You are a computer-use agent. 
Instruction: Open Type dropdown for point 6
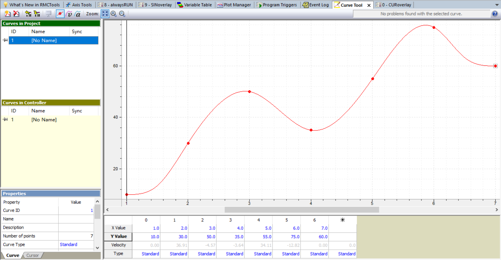[315, 254]
